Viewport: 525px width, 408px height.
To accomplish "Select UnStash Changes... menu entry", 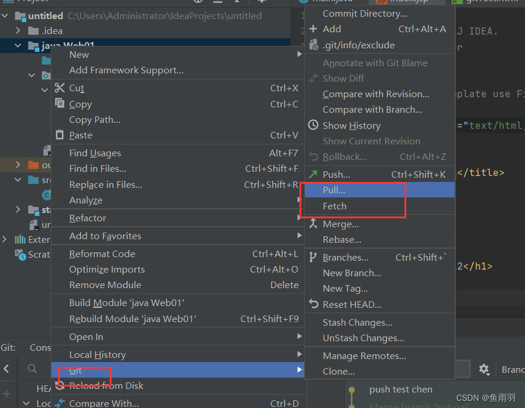I will tap(379, 338).
